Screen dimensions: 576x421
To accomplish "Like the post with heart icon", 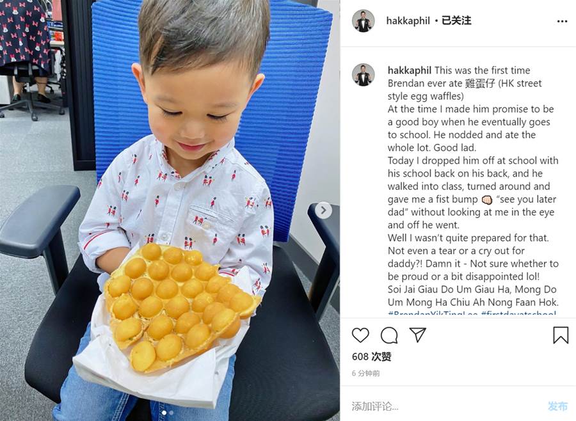I will tap(360, 335).
